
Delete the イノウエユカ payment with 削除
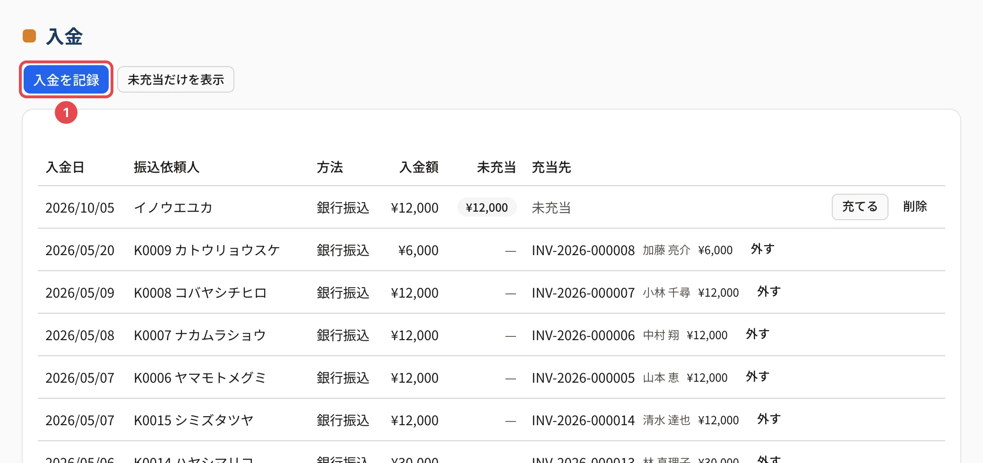(915, 206)
